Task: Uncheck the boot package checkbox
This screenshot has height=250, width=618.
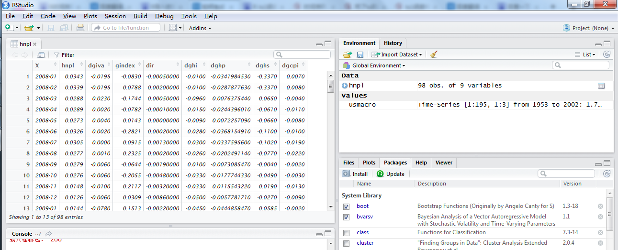Action: tap(346, 207)
